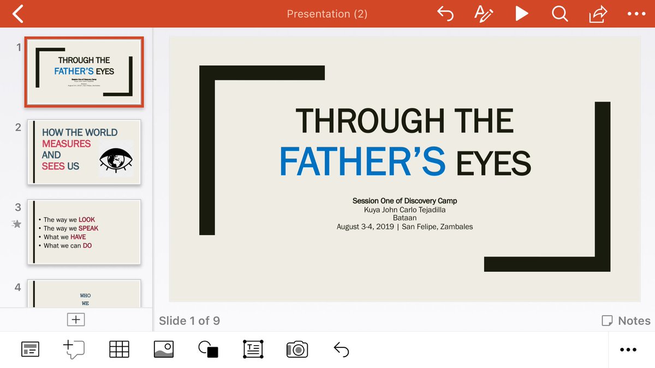Add a new slide with plus button
The image size is (655, 368).
coord(76,320)
